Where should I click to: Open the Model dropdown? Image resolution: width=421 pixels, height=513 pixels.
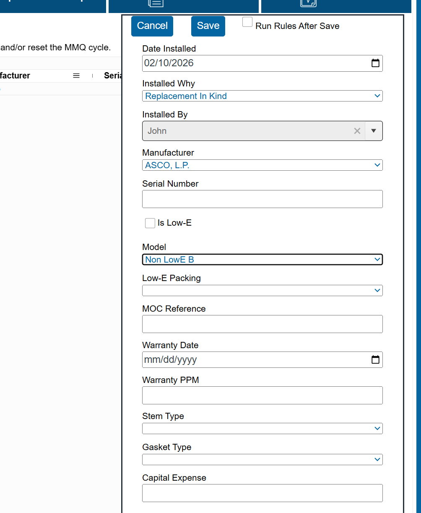(262, 260)
